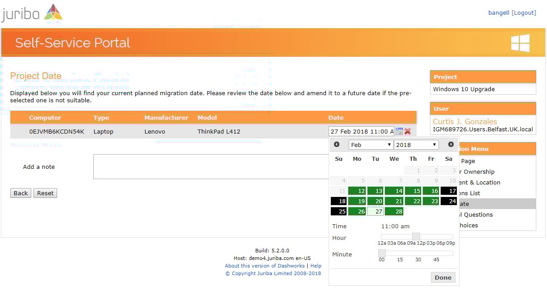Viewport: 547px width, 289px height.
Task: Clear the date with the red X icon
Action: click(x=408, y=131)
